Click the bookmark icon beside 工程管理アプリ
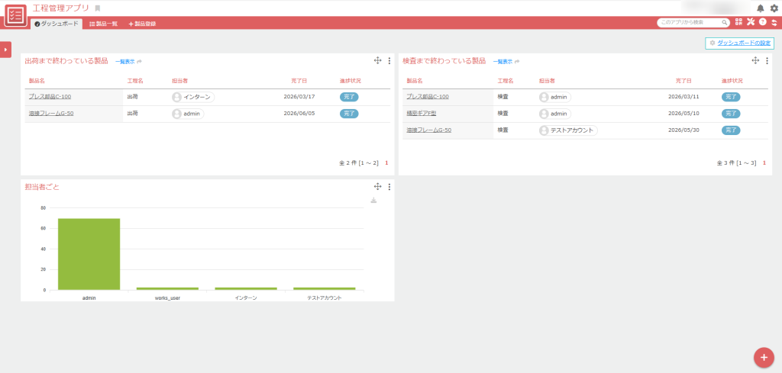 coord(98,8)
